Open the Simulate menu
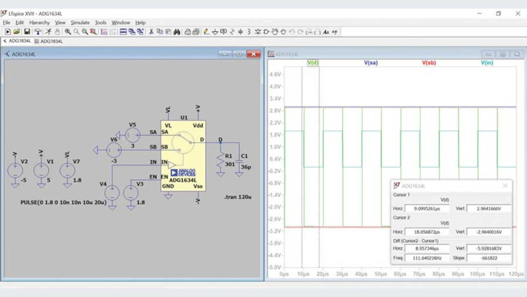Image resolution: width=527 pixels, height=297 pixels. [80, 23]
